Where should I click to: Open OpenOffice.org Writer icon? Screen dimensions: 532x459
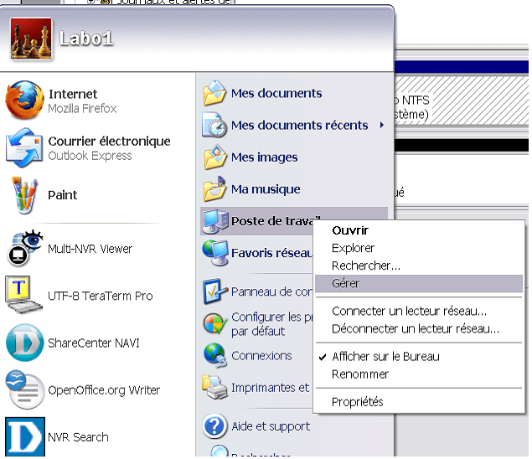(x=25, y=389)
